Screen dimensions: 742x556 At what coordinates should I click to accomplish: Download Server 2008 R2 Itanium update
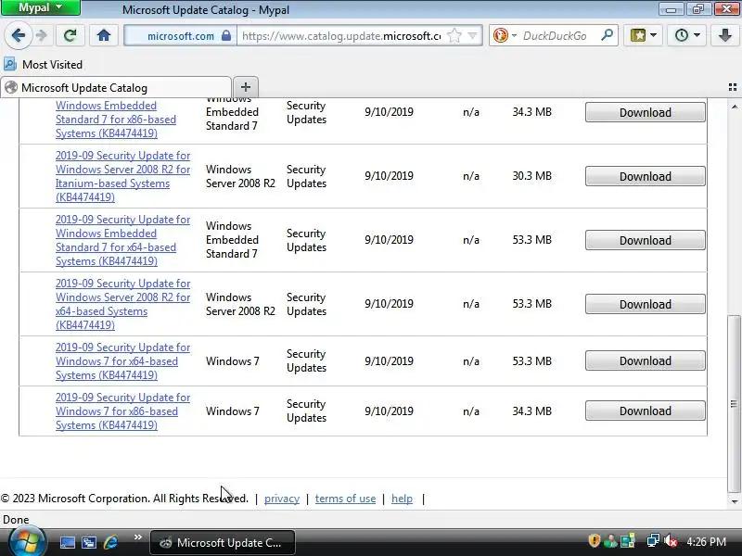tap(645, 176)
